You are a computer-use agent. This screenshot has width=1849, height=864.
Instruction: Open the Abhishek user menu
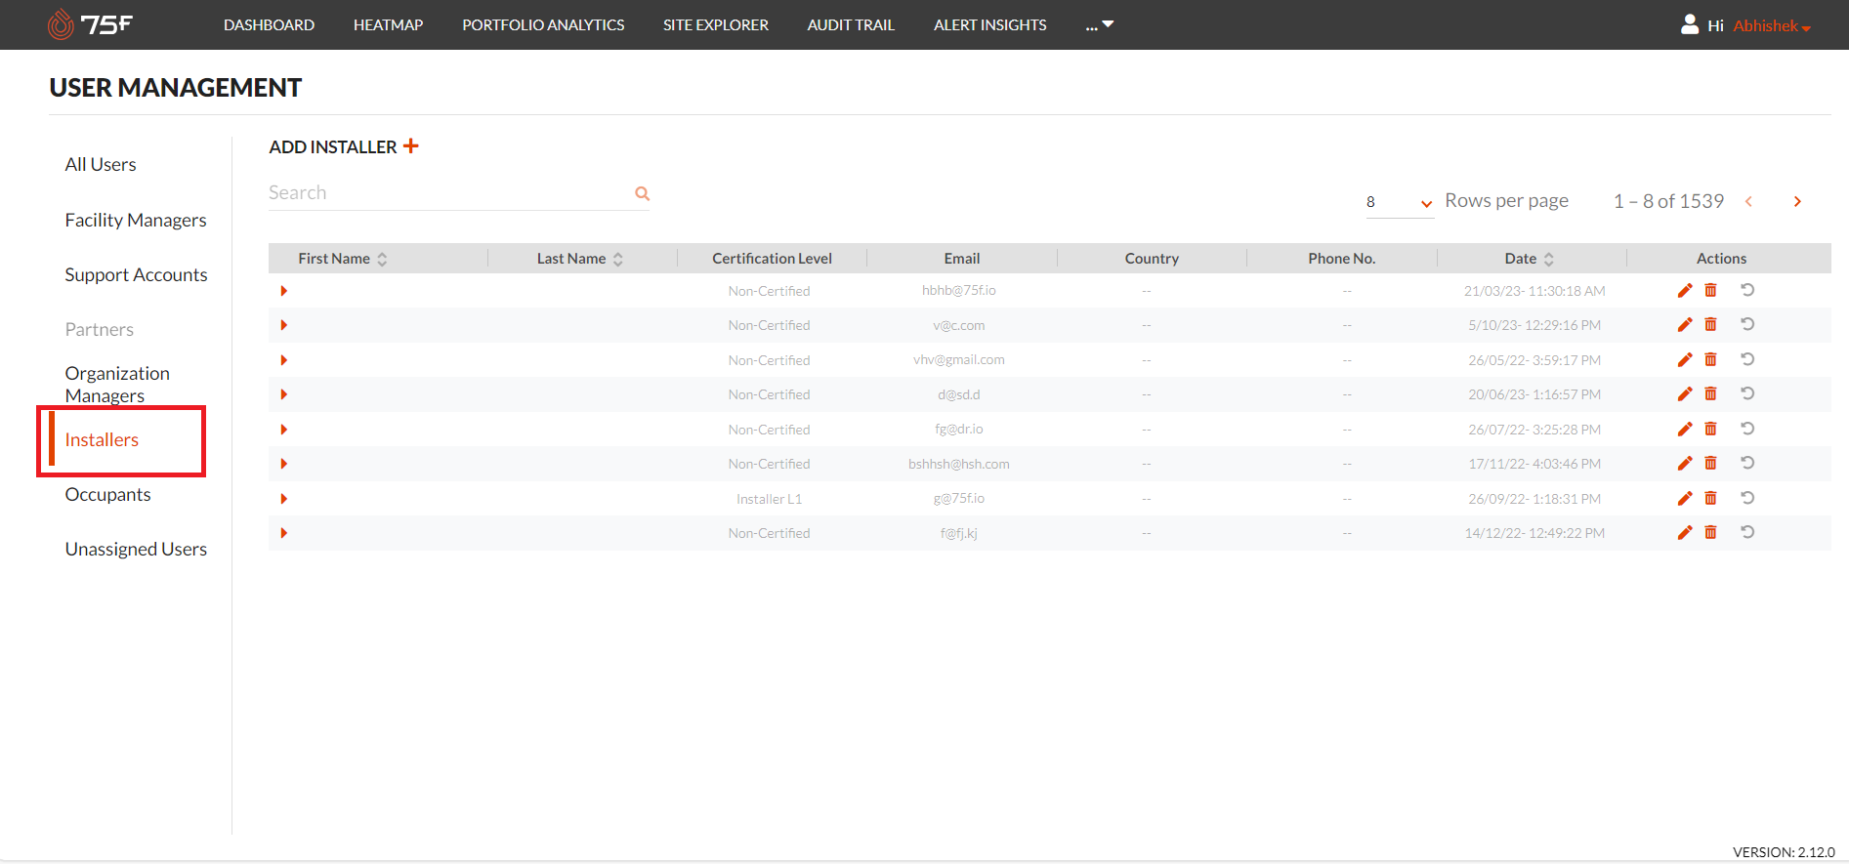(1771, 25)
